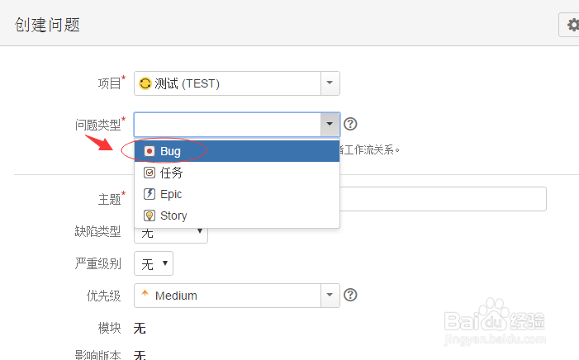
Task: Expand the 项目 dropdown arrow
Action: point(330,83)
